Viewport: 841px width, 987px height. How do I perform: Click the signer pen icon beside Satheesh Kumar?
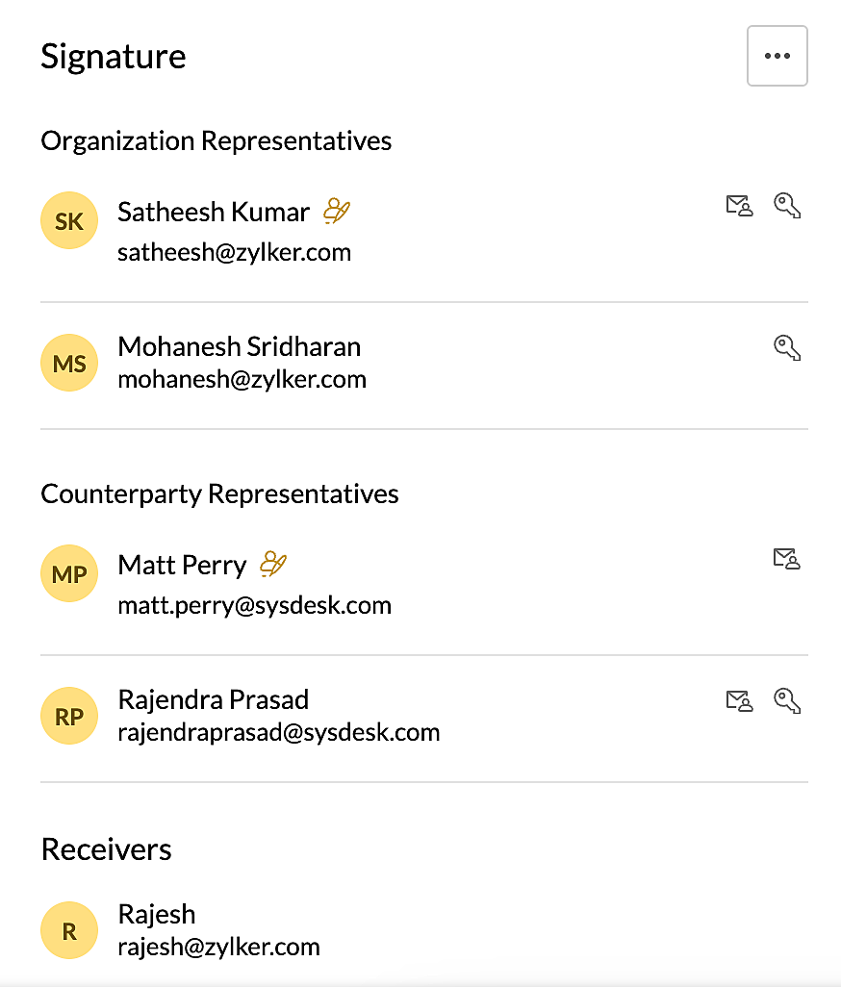[337, 211]
